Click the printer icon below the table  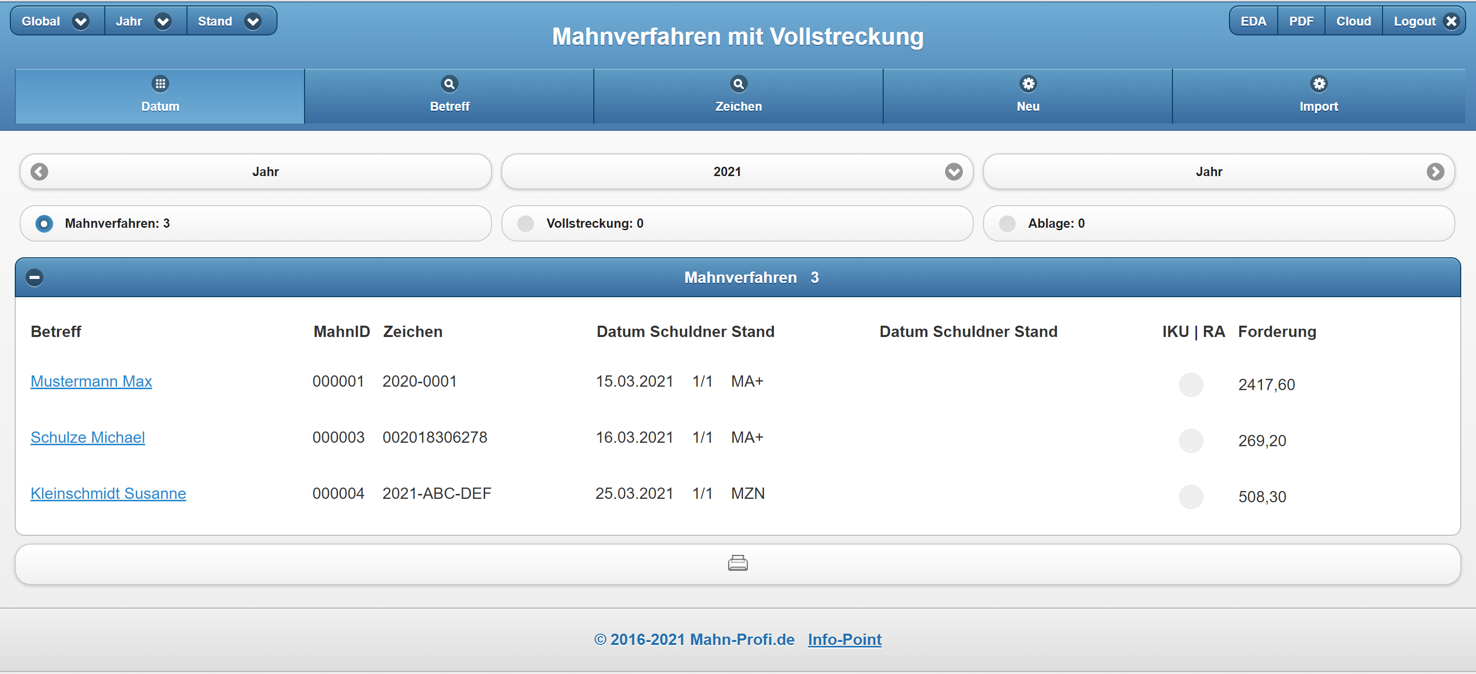pos(738,563)
